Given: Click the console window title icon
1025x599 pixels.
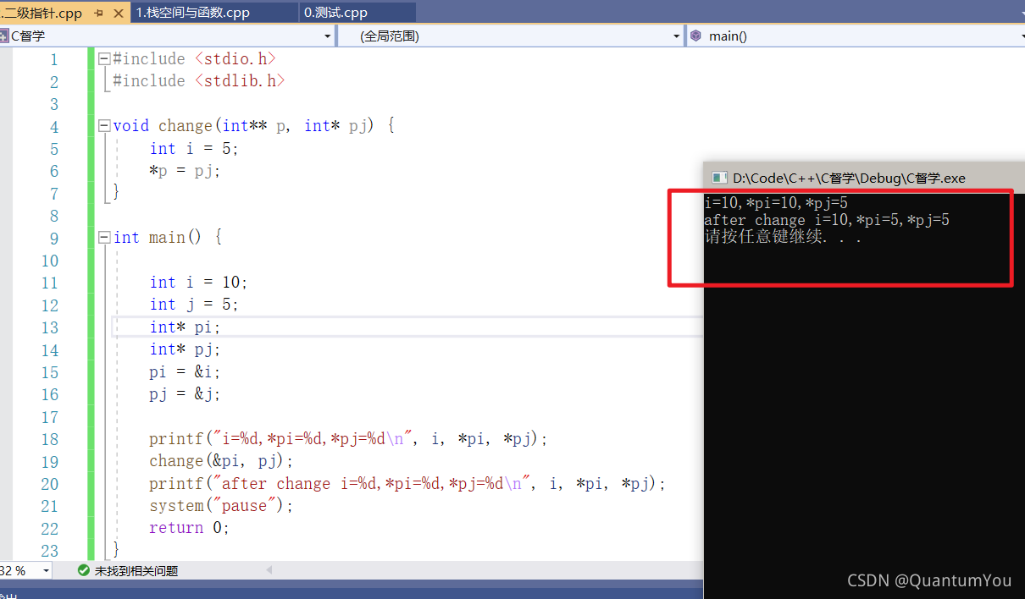Looking at the screenshot, I should tap(719, 178).
